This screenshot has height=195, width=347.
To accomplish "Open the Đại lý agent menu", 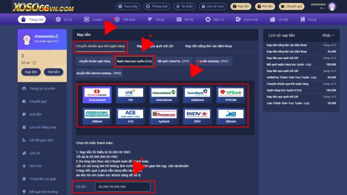I will (x=308, y=19).
